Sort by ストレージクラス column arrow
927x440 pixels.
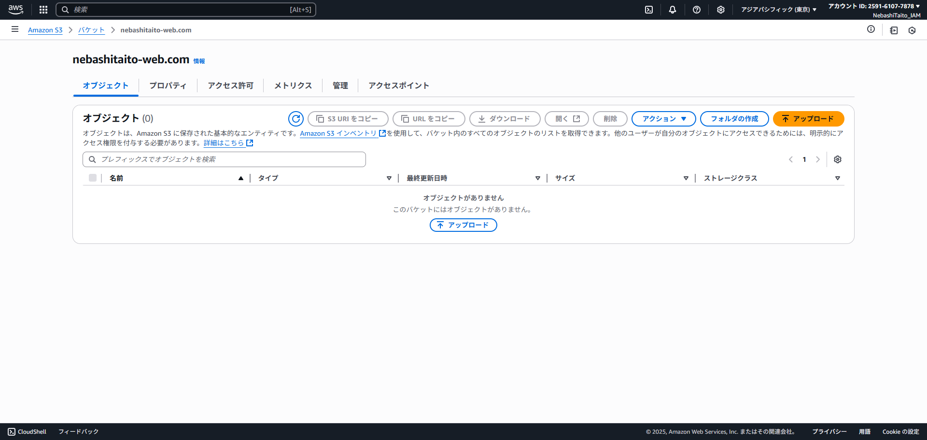pos(838,178)
